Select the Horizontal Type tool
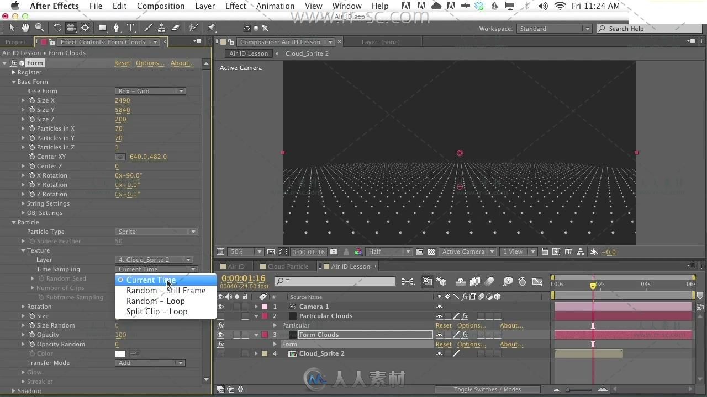Image resolution: width=707 pixels, height=397 pixels. tap(130, 28)
